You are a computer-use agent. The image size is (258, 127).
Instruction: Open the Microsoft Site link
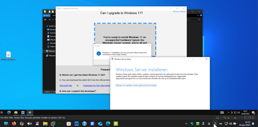(x=66, y=86)
